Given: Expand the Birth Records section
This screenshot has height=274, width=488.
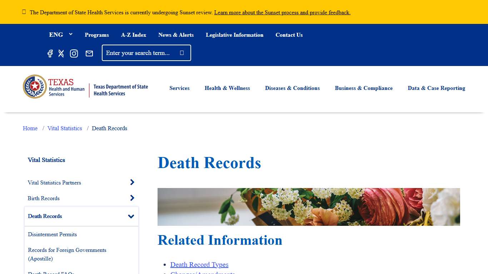Looking at the screenshot, I should point(132,198).
